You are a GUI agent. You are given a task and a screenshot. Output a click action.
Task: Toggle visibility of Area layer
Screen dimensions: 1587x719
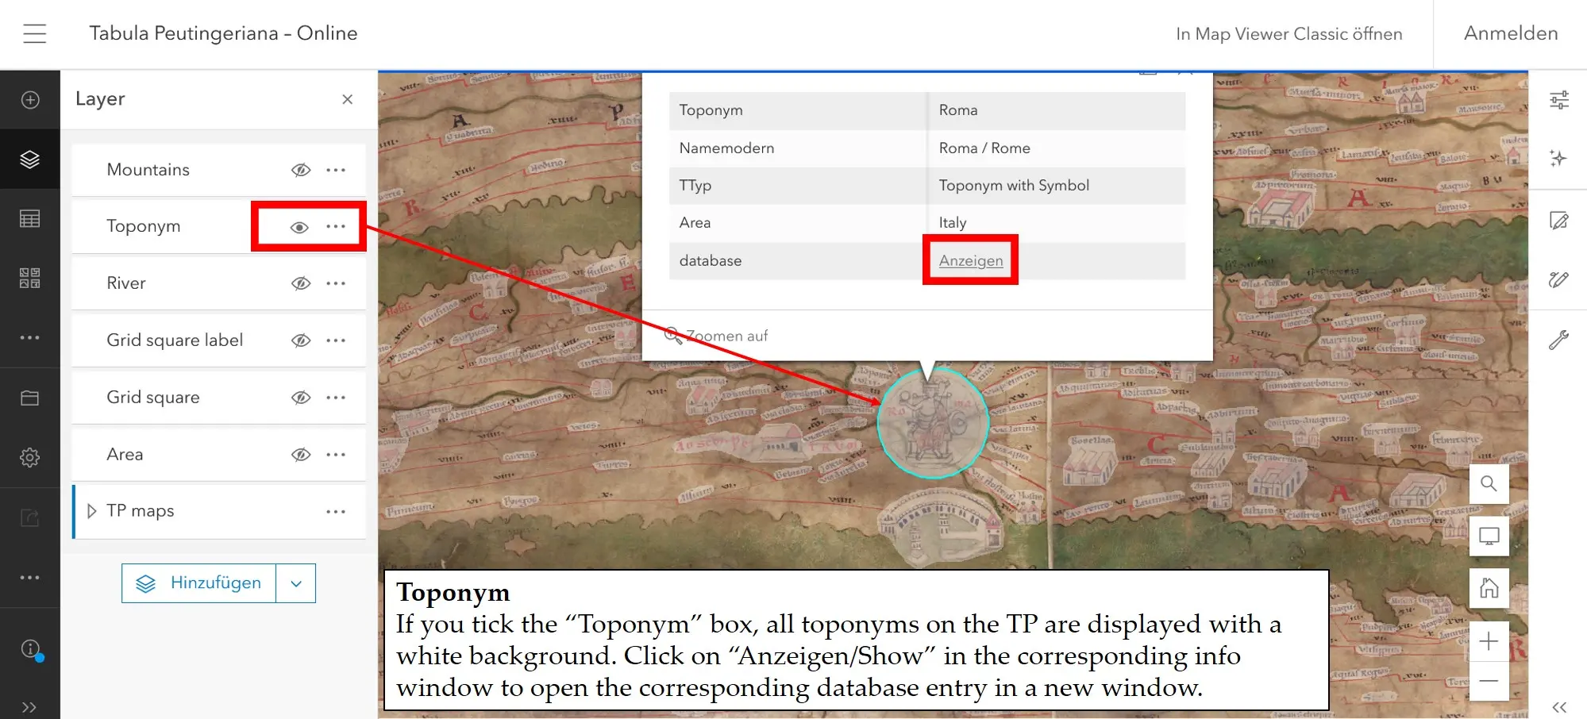300,455
